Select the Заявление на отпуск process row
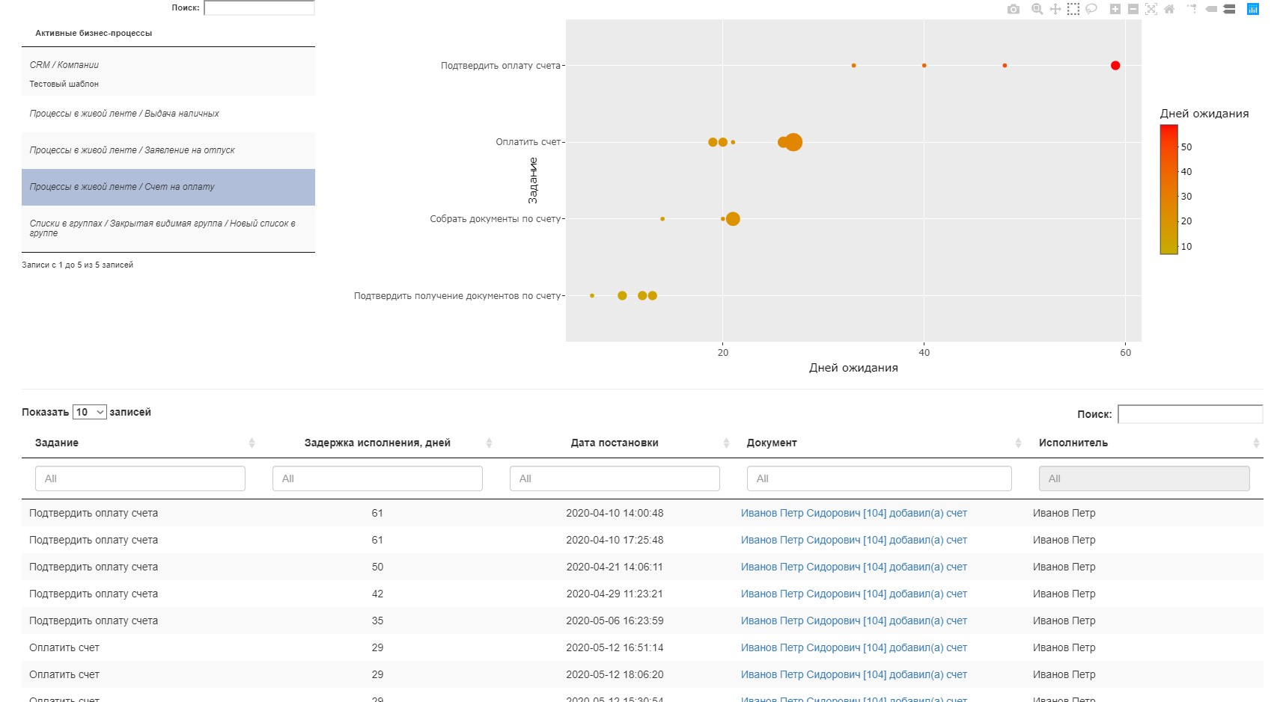This screenshot has width=1283, height=702. (x=168, y=150)
